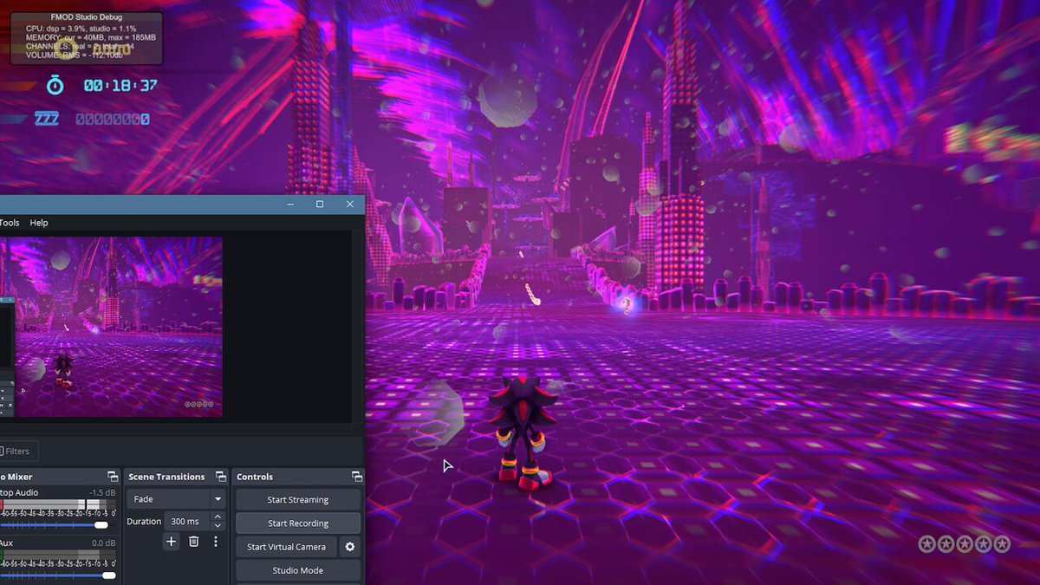Image resolution: width=1040 pixels, height=585 pixels.
Task: Click Start Streaming
Action: 298,500
